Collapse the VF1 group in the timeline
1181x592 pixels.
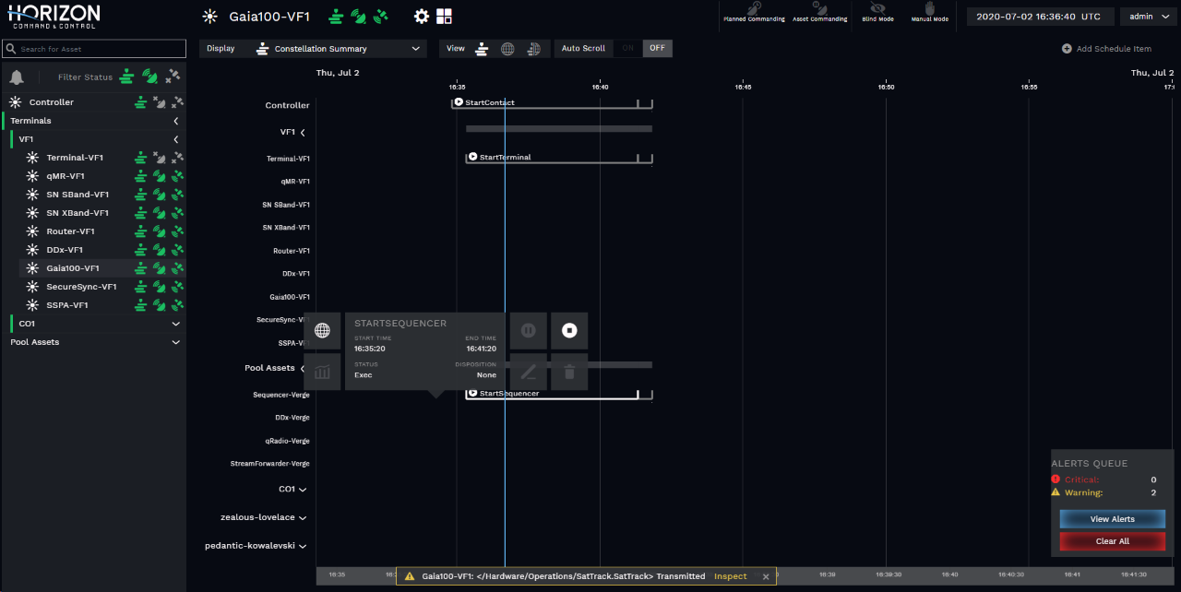[x=303, y=132]
